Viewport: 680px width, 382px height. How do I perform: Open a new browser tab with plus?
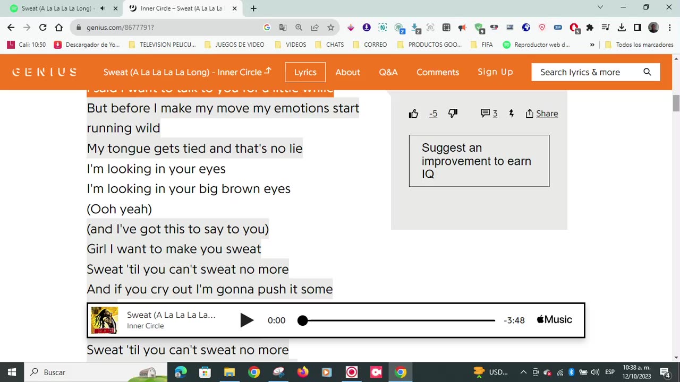click(x=253, y=8)
